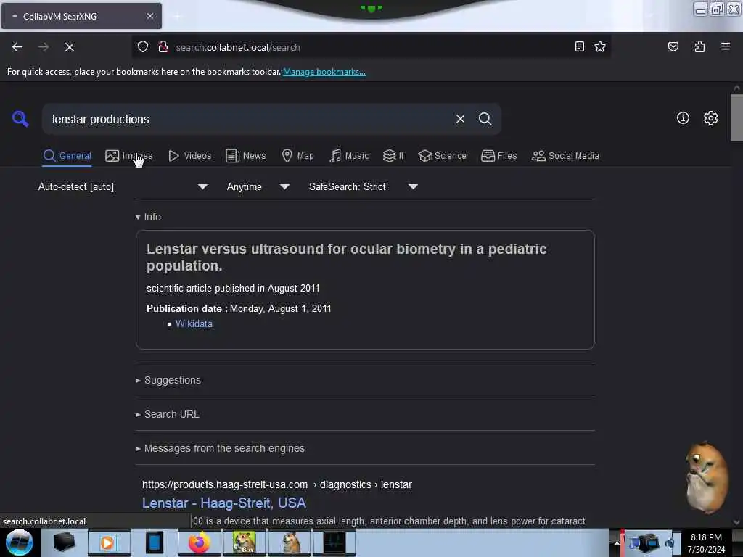743x557 pixels.
Task: Open the tracking protection shield icon
Action: (x=143, y=47)
